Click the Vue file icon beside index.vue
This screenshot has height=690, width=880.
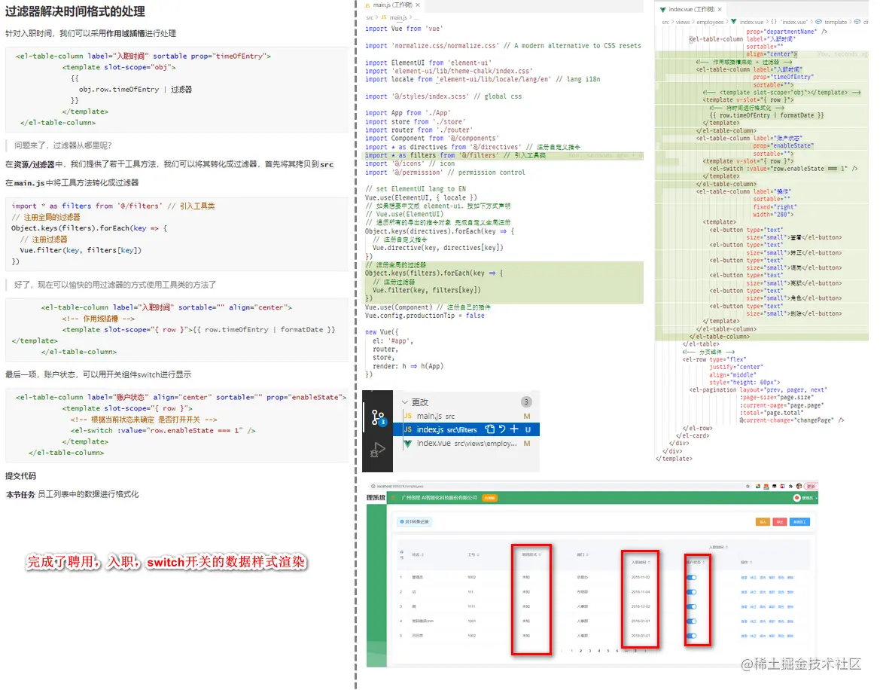point(408,444)
